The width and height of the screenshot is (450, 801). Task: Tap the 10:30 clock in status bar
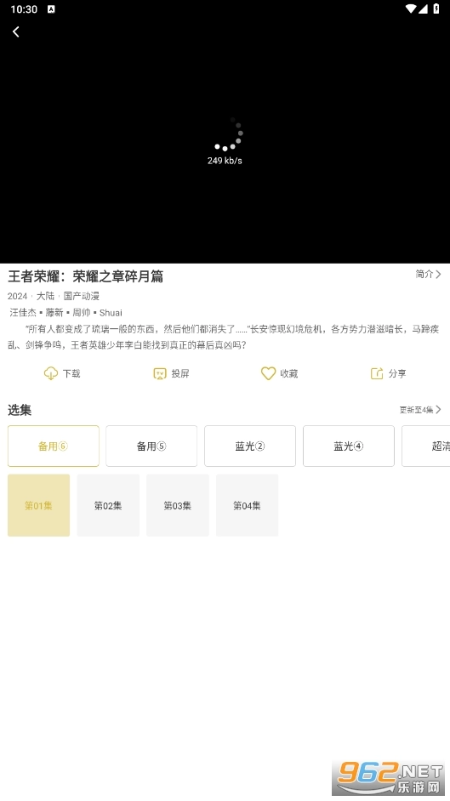pyautogui.click(x=24, y=9)
